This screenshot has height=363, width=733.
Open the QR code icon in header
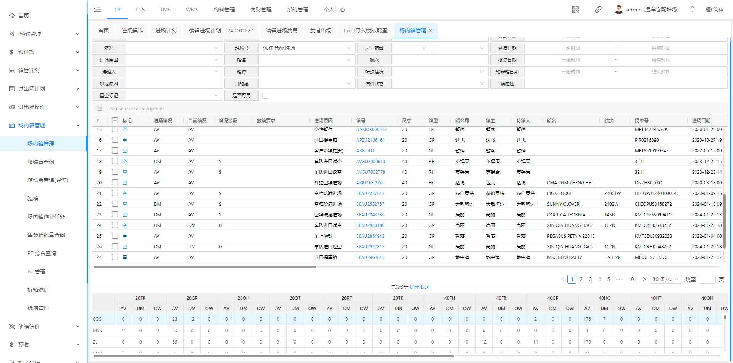[x=575, y=10]
